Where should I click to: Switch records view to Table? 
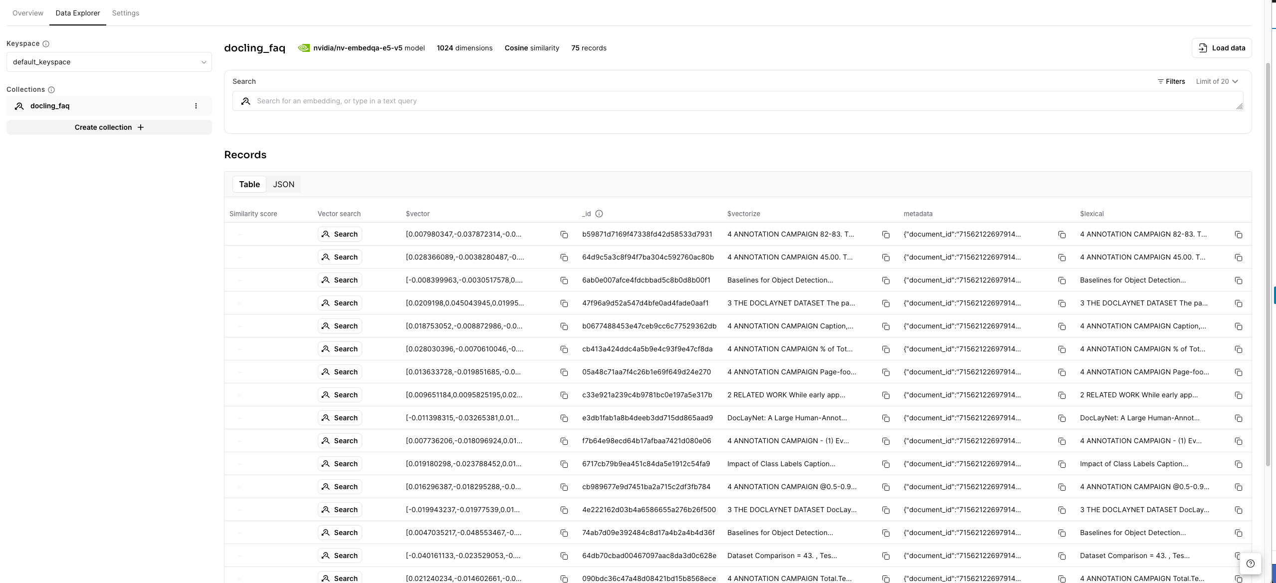click(249, 184)
